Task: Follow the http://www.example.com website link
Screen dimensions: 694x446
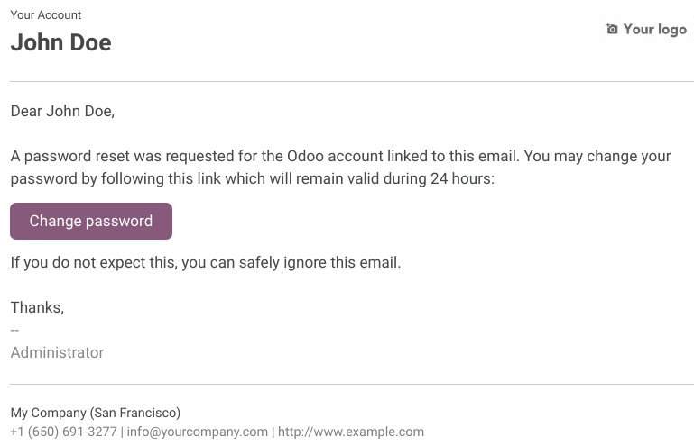Action: pyautogui.click(x=351, y=432)
